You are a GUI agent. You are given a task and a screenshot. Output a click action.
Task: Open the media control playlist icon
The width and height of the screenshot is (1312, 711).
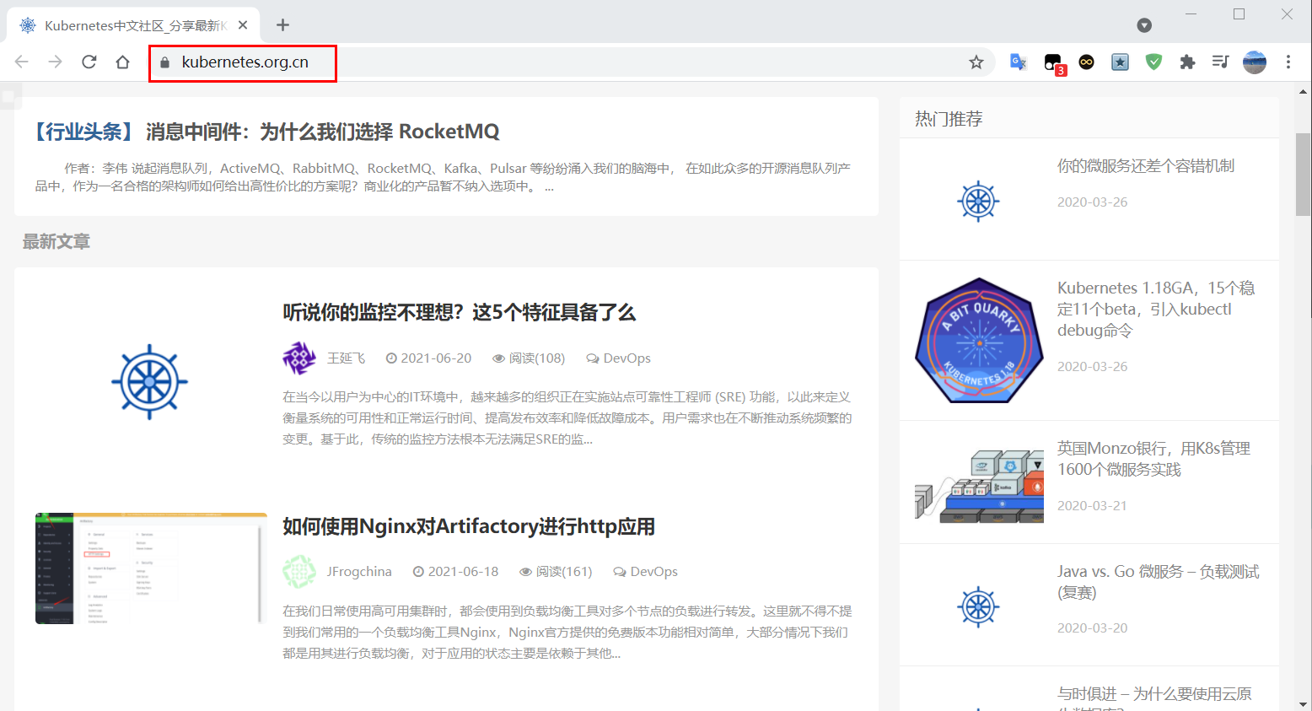click(x=1220, y=62)
